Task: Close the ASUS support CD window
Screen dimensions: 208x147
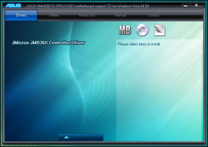Action: click(197, 5)
